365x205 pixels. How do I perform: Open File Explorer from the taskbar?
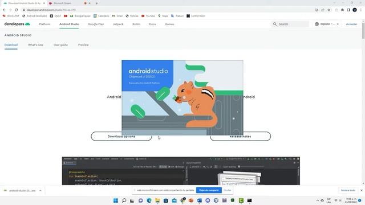point(157,200)
